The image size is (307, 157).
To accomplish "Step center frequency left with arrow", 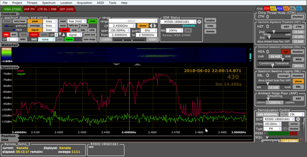I will click(151, 26).
